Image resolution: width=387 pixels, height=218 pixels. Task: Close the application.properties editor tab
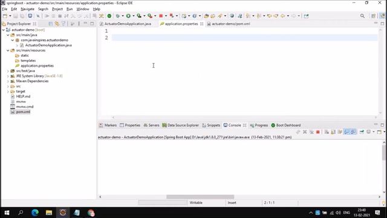(202, 24)
